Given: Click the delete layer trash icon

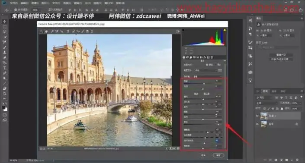Looking at the screenshot, I should click(x=297, y=160).
